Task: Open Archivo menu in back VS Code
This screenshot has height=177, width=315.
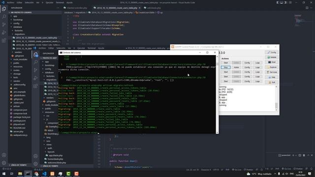Action: pyautogui.click(x=10, y=2)
